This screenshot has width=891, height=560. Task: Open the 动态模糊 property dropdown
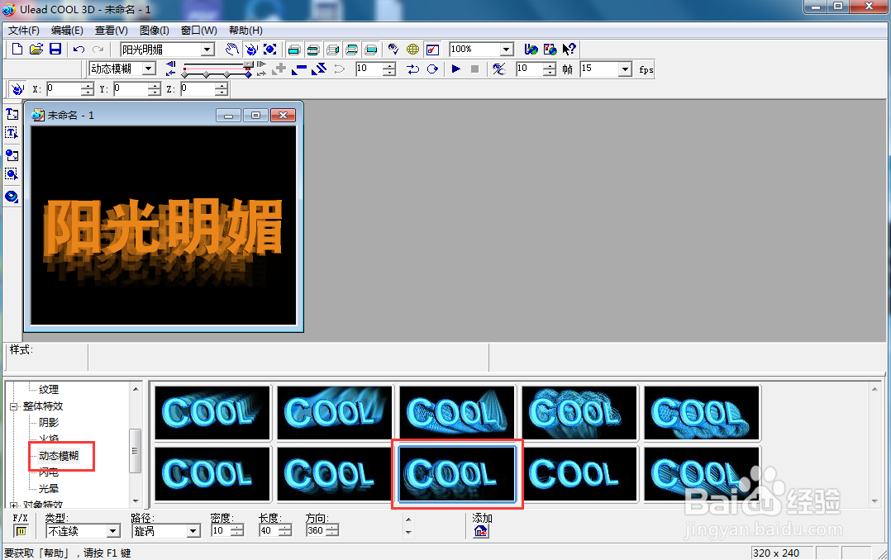(x=149, y=69)
